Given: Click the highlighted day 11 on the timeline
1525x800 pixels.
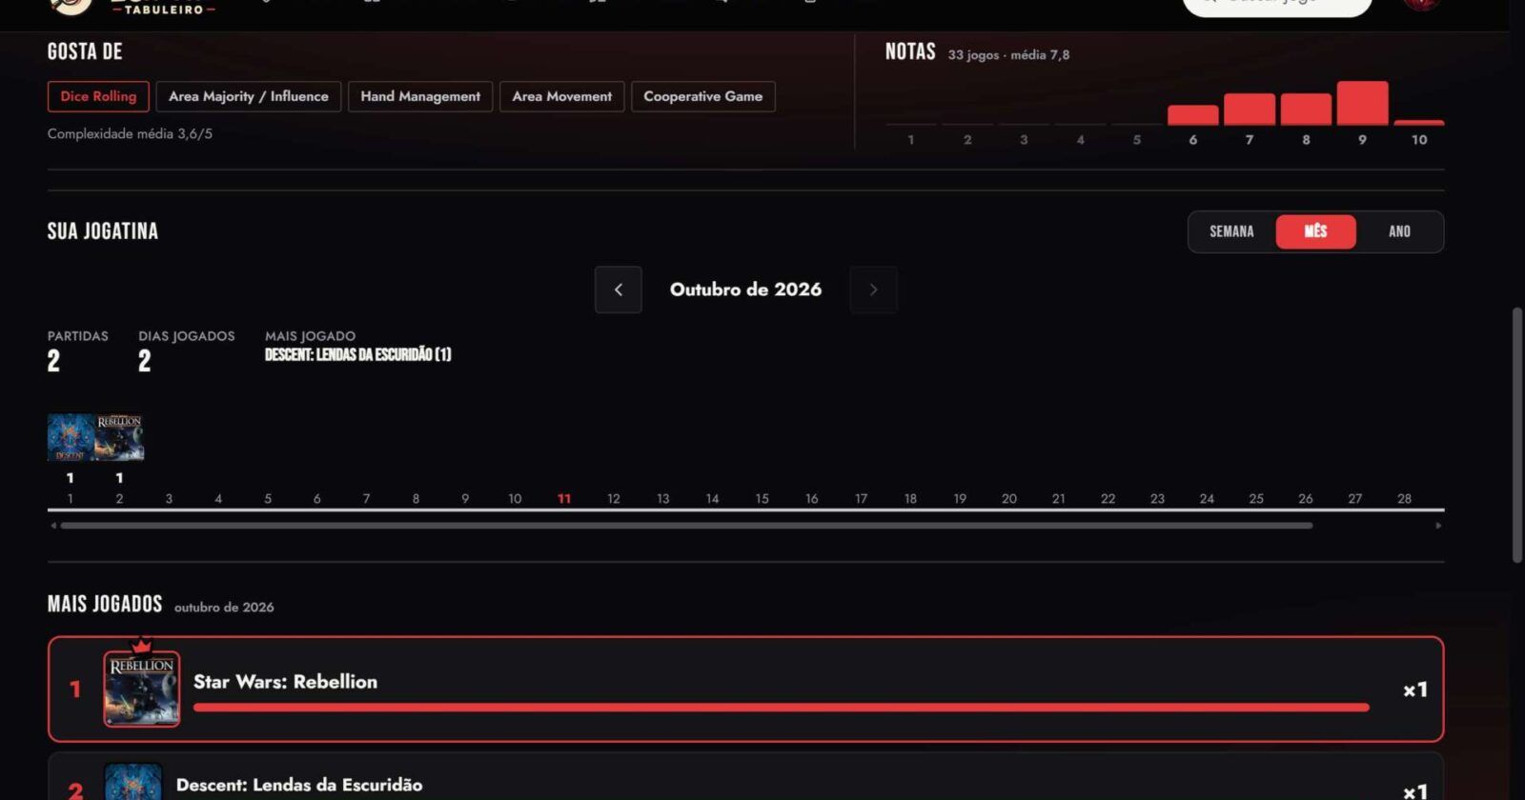Looking at the screenshot, I should coord(564,498).
